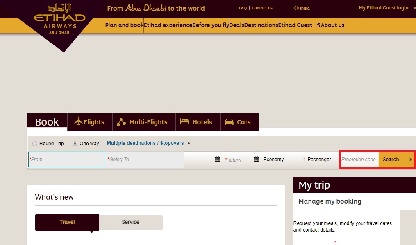
Task: Open the Etihad Guest menu item
Action: tap(299, 25)
